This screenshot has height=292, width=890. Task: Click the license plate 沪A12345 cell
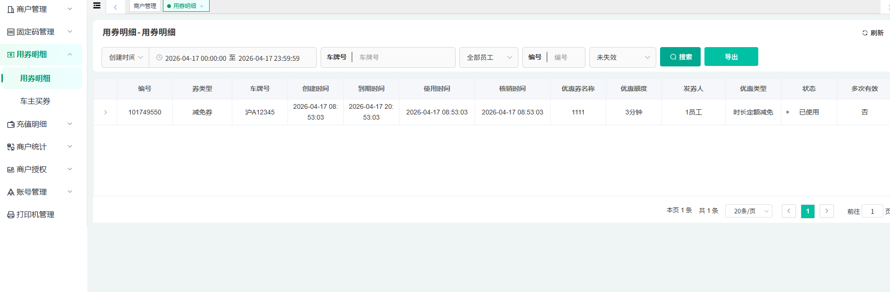(x=260, y=112)
